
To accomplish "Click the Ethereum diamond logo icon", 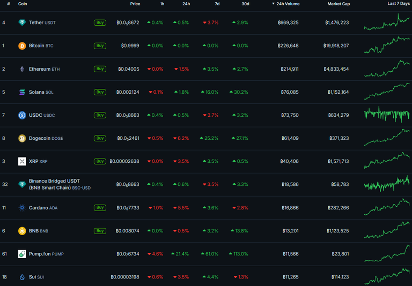I will point(22,69).
